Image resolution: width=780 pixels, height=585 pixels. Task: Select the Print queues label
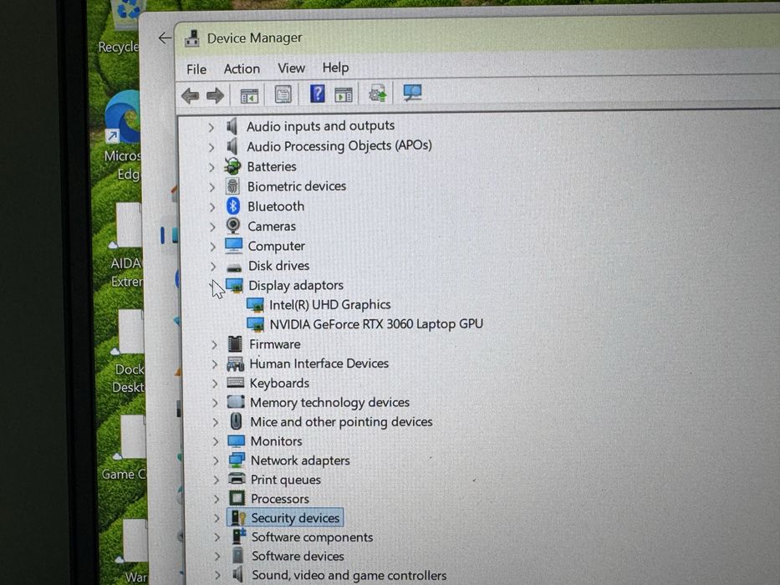pyautogui.click(x=286, y=480)
